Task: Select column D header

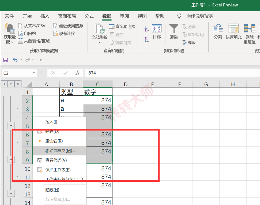Action: 126,84
